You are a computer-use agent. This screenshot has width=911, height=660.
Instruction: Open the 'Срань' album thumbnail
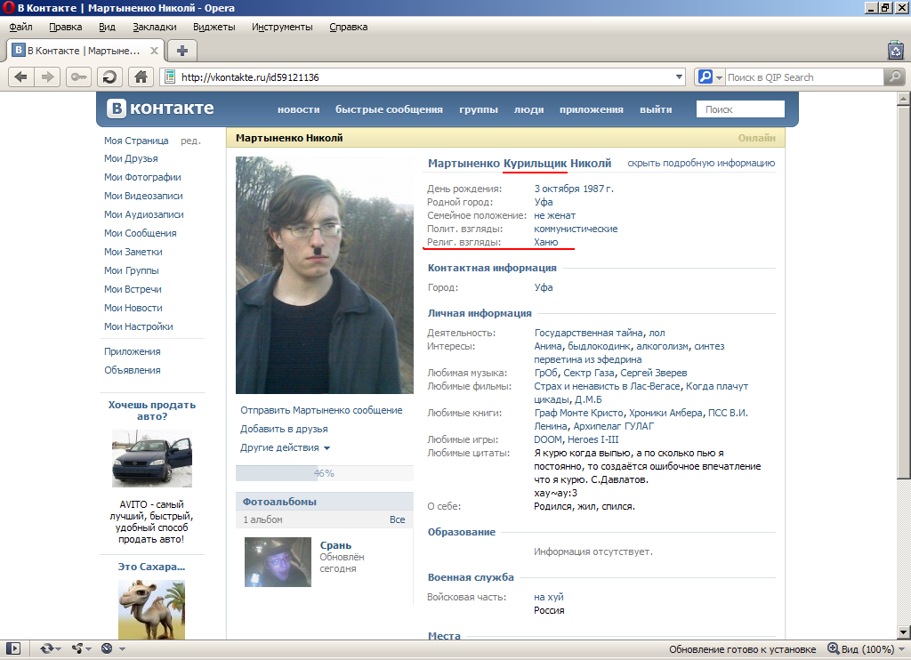pyautogui.click(x=278, y=561)
